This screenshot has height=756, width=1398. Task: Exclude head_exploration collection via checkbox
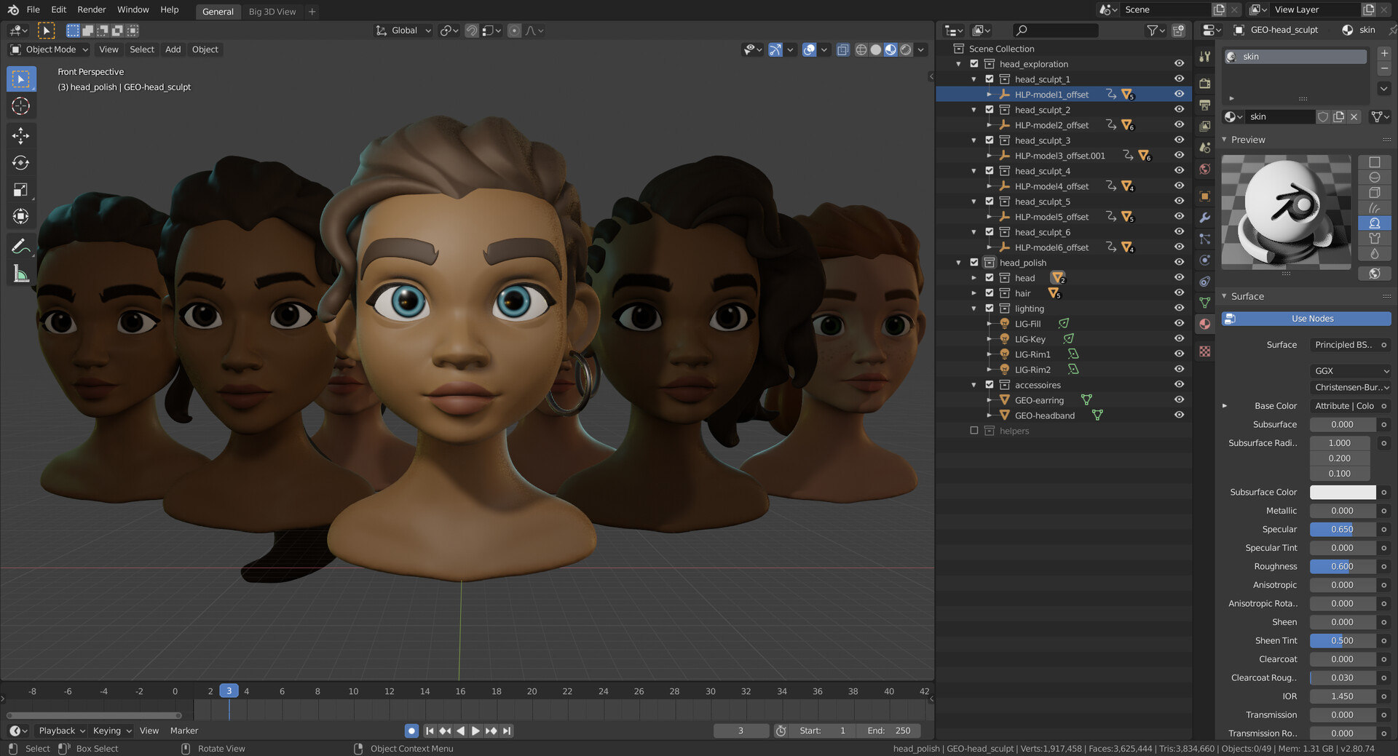tap(974, 63)
